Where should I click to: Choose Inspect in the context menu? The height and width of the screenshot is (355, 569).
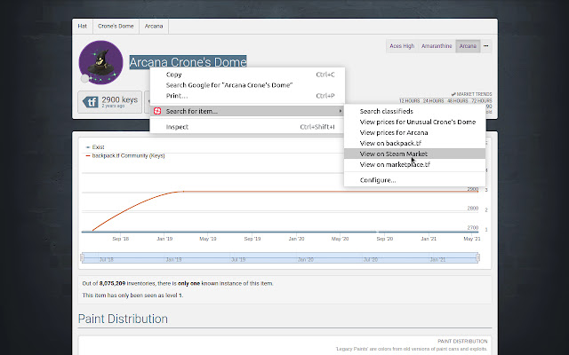[247, 127]
